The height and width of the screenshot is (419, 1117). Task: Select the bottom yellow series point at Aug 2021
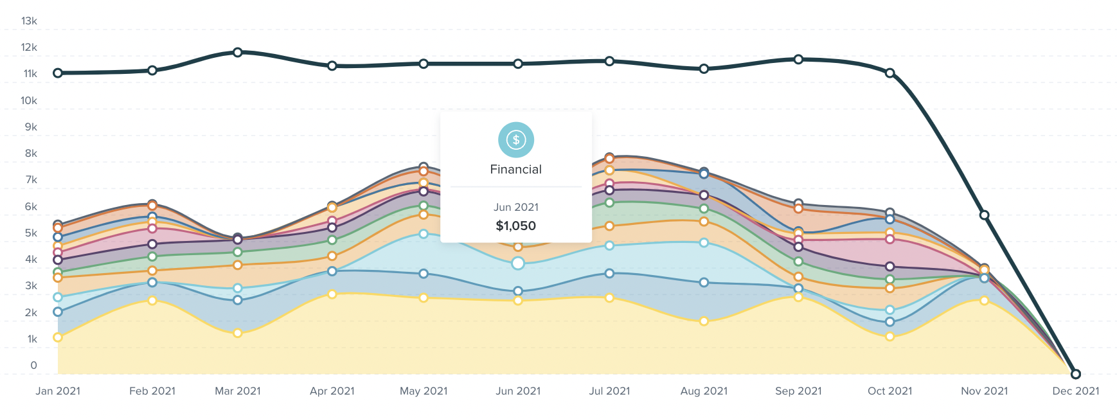704,321
